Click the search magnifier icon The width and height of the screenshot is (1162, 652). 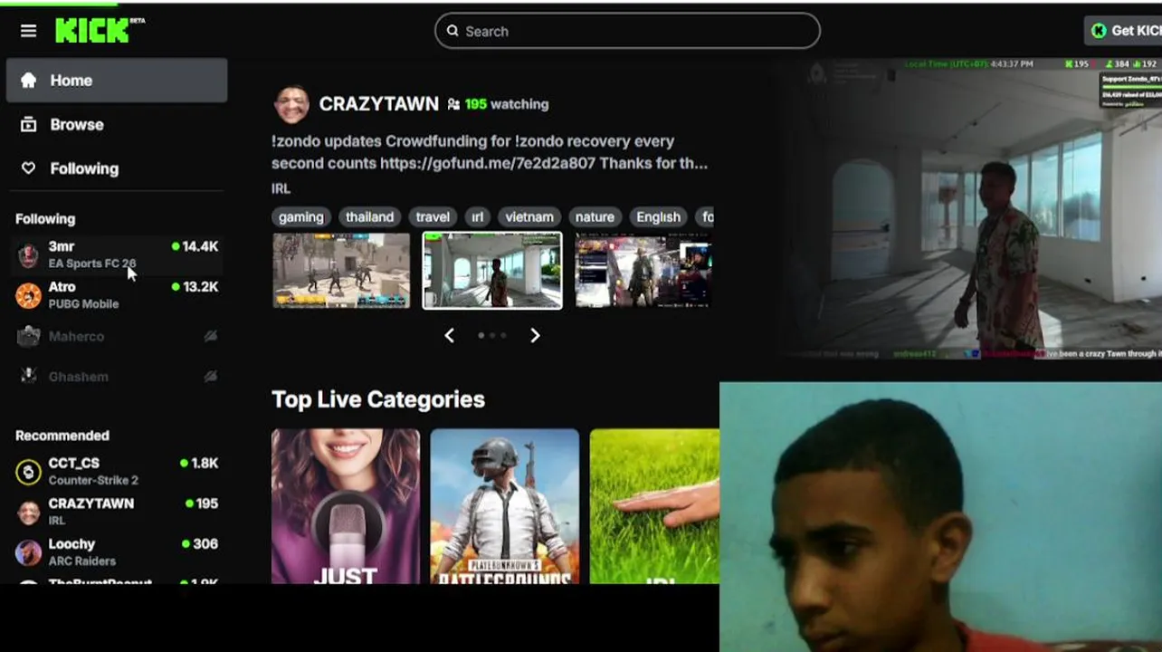pyautogui.click(x=452, y=31)
